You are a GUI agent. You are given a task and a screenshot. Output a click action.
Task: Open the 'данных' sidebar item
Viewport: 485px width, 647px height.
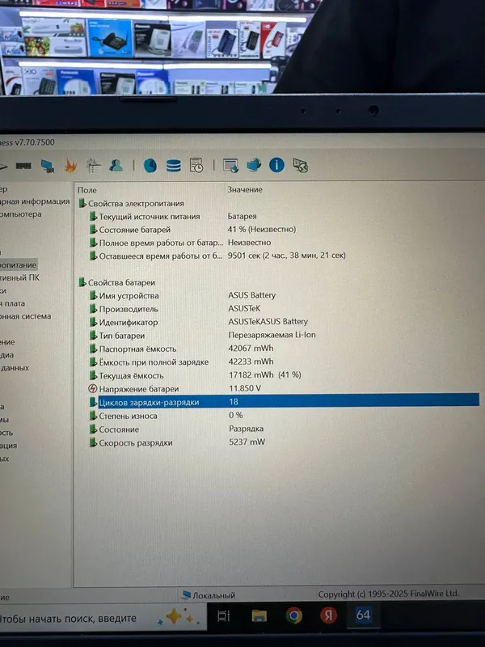tap(15, 368)
